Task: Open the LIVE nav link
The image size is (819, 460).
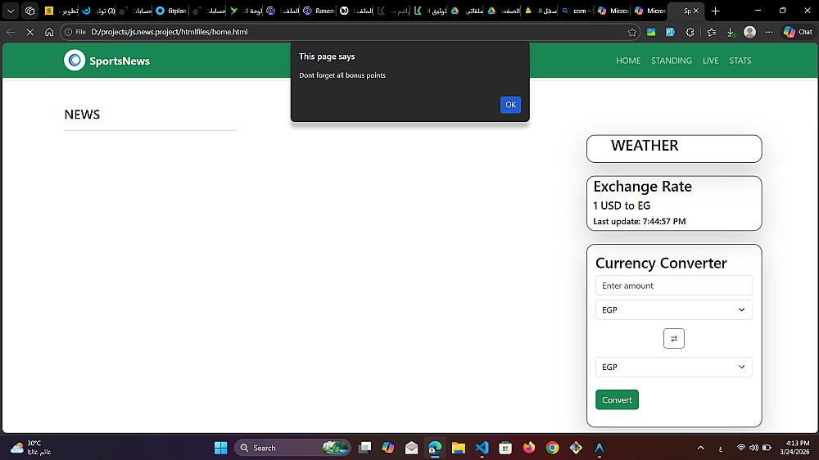Action: click(710, 61)
